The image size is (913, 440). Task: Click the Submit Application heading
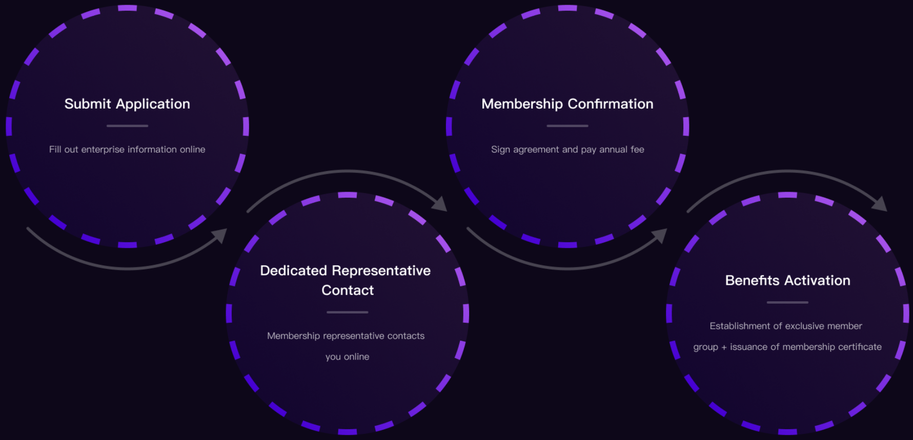[127, 104]
